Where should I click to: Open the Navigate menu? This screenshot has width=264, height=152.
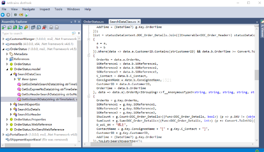28,9
